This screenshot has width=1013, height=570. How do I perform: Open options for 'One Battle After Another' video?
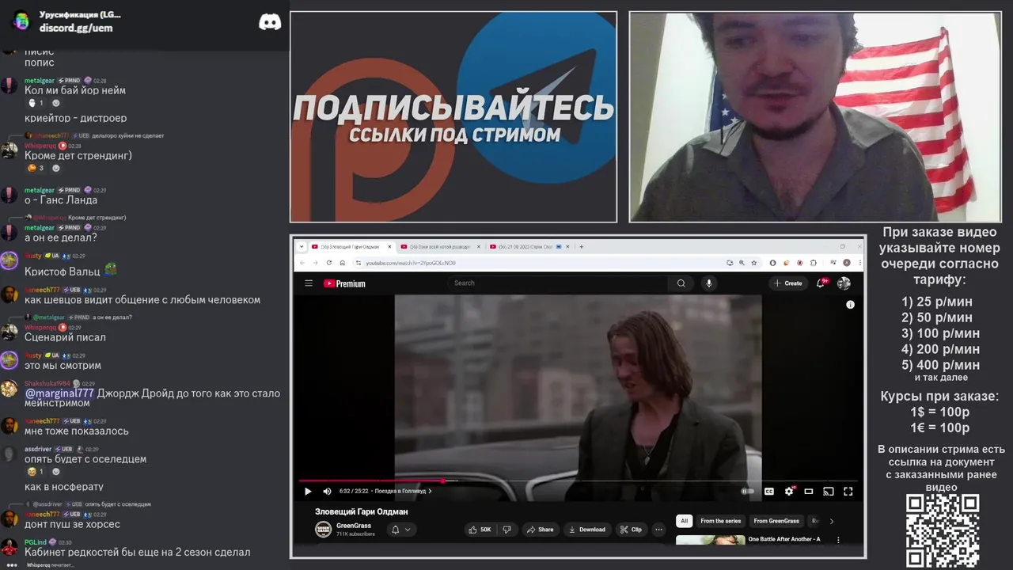(x=838, y=540)
